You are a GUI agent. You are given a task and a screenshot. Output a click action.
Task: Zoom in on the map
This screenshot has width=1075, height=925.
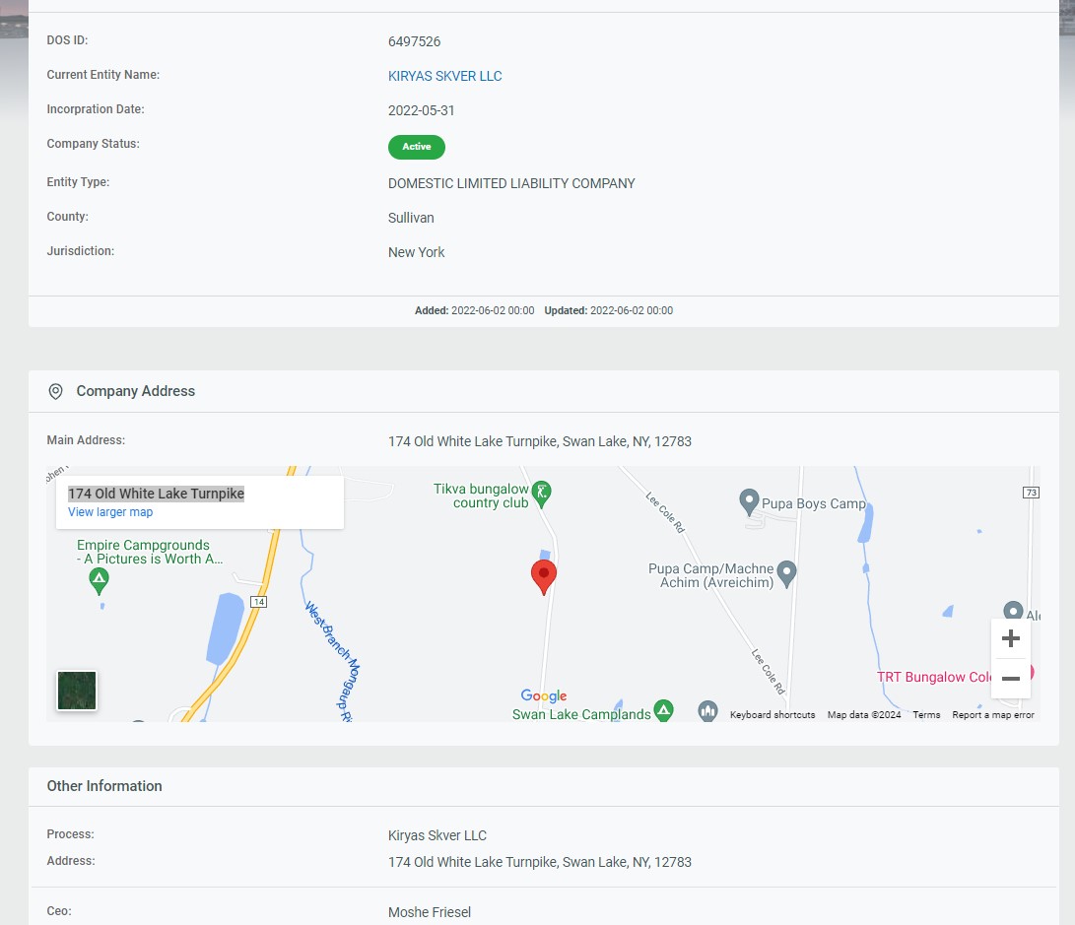1010,639
